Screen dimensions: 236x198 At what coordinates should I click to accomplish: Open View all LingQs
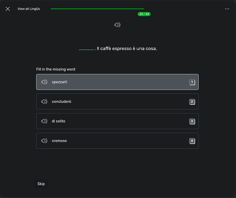(x=29, y=9)
